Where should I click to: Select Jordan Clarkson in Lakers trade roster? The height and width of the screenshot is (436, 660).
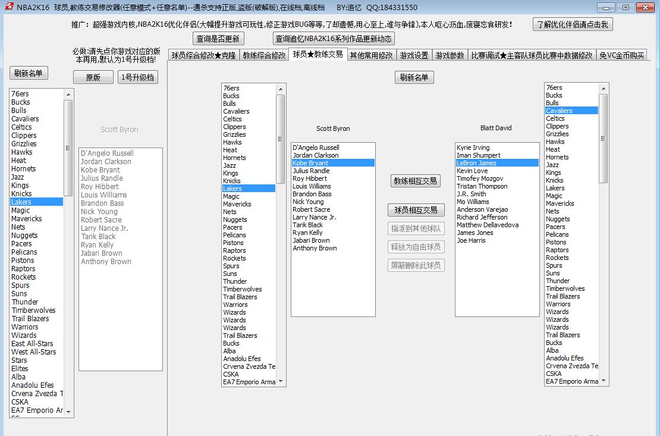[333, 155]
